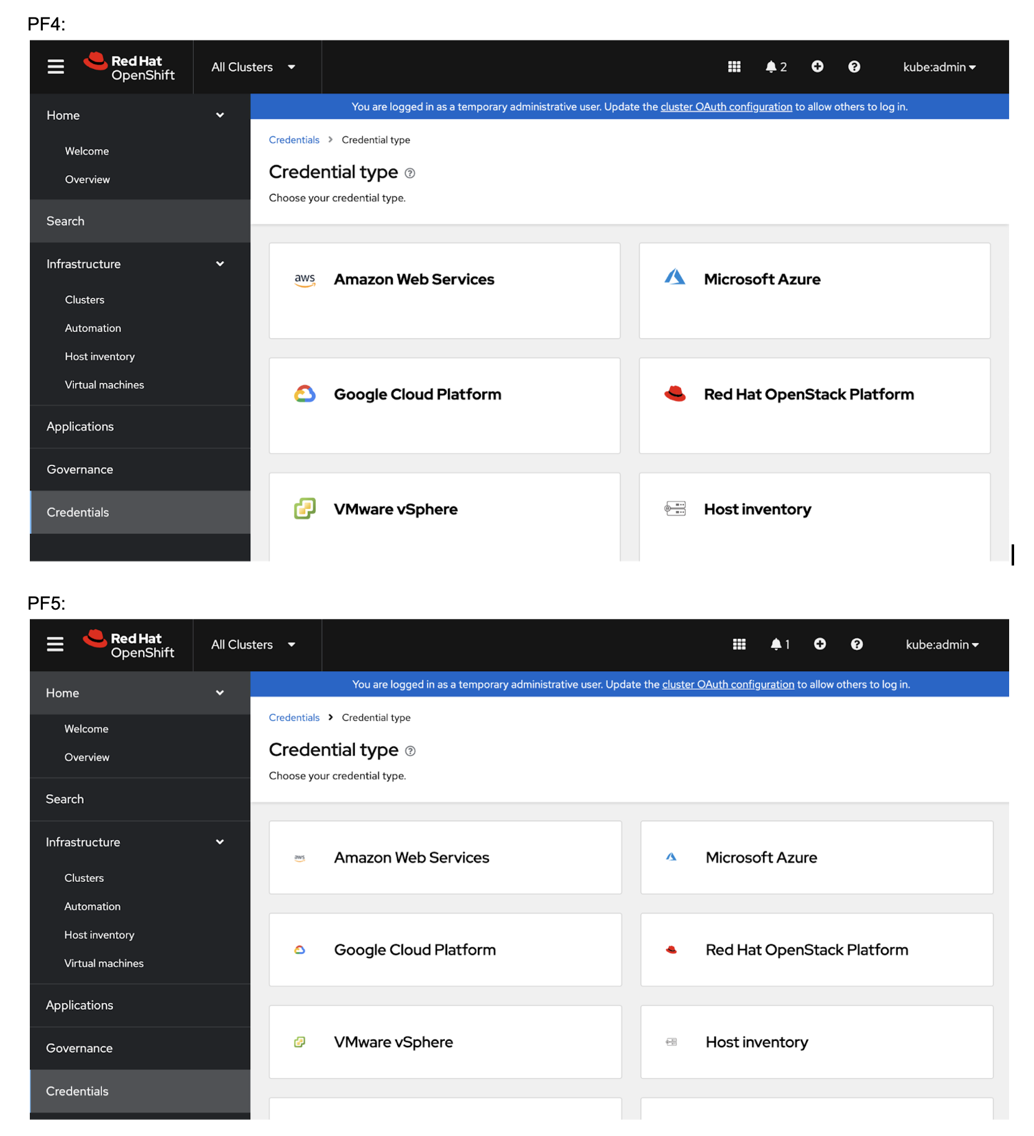
Task: Open the application launcher grid in PF5
Action: [x=739, y=644]
